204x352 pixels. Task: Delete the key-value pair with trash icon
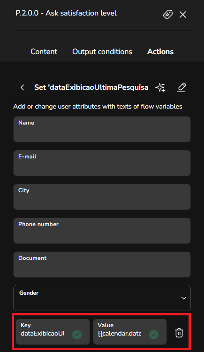(179, 333)
